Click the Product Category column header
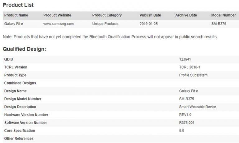The width and height of the screenshot is (239, 143). pos(107,15)
